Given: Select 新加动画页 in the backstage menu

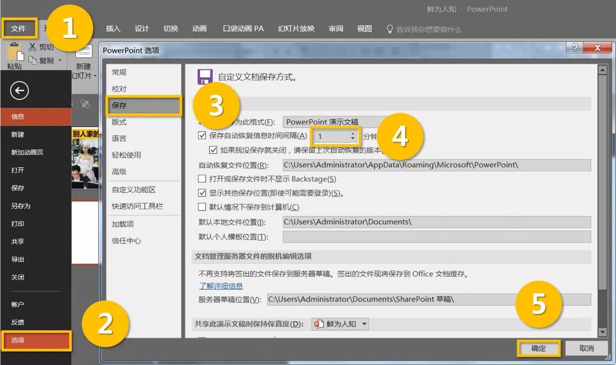Looking at the screenshot, I should point(36,152).
